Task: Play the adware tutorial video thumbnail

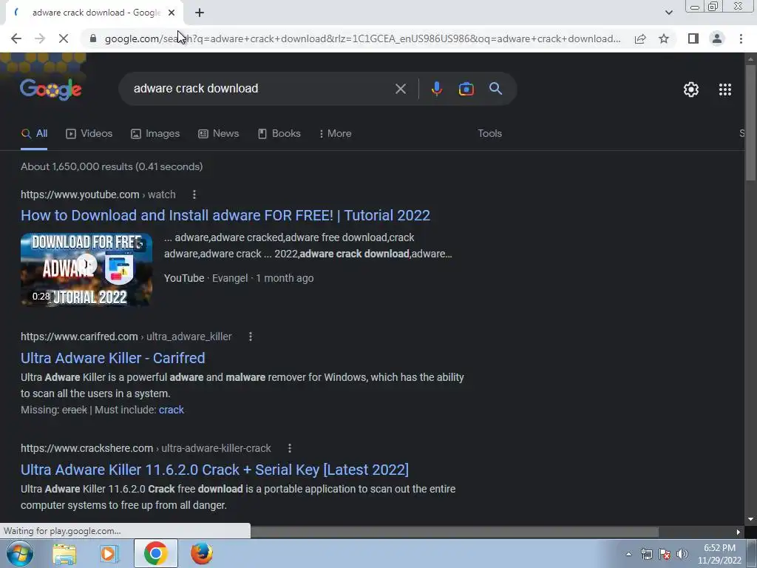Action: (x=86, y=269)
